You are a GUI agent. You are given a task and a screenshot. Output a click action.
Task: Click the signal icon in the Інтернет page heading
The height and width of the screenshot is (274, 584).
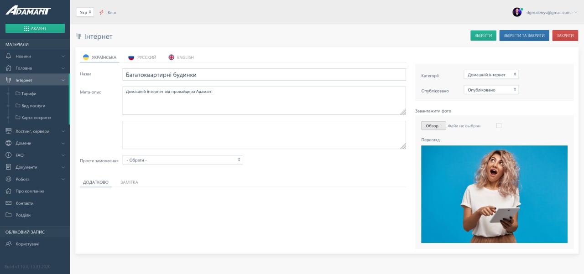click(79, 36)
